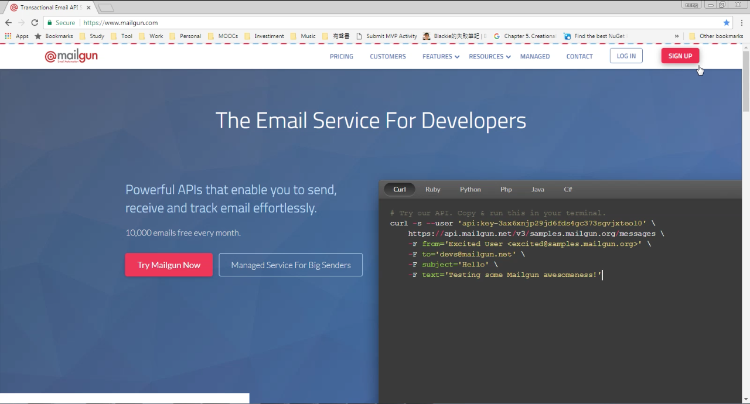Select the Curl code tab
Screen dimensions: 750x404
400,189
